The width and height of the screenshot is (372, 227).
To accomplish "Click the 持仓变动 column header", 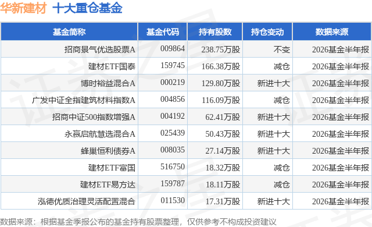I will [267, 32].
